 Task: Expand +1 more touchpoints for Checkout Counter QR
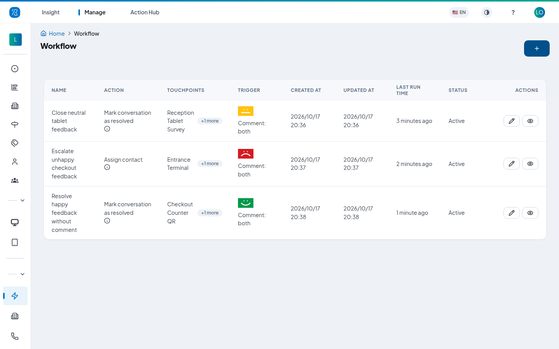point(210,213)
